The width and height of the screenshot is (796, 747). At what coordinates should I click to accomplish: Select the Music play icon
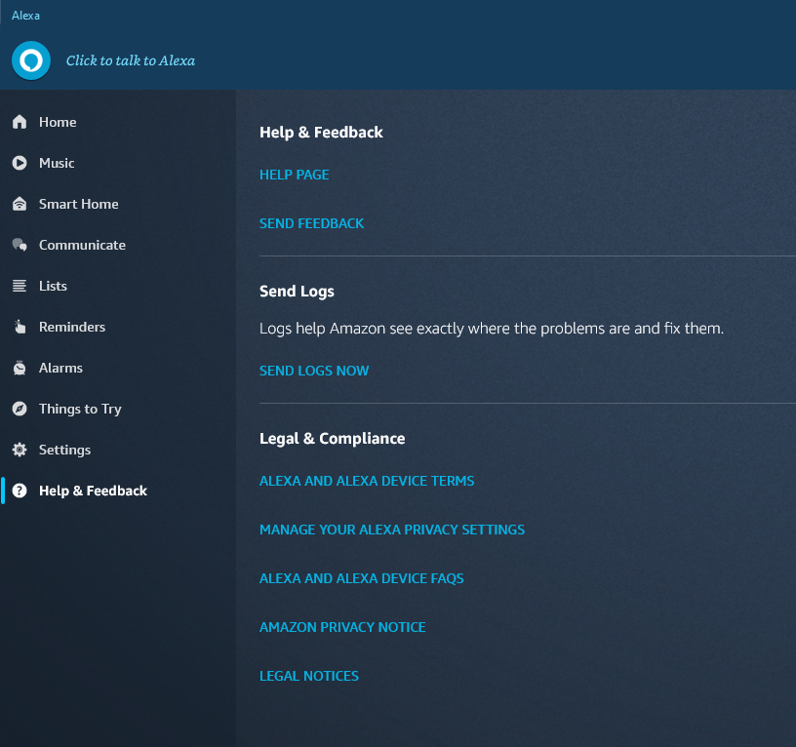[x=20, y=163]
